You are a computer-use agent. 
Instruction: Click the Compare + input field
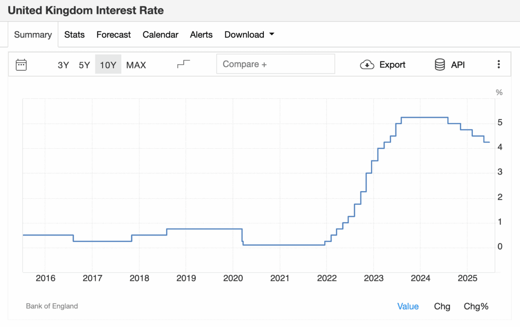(276, 64)
